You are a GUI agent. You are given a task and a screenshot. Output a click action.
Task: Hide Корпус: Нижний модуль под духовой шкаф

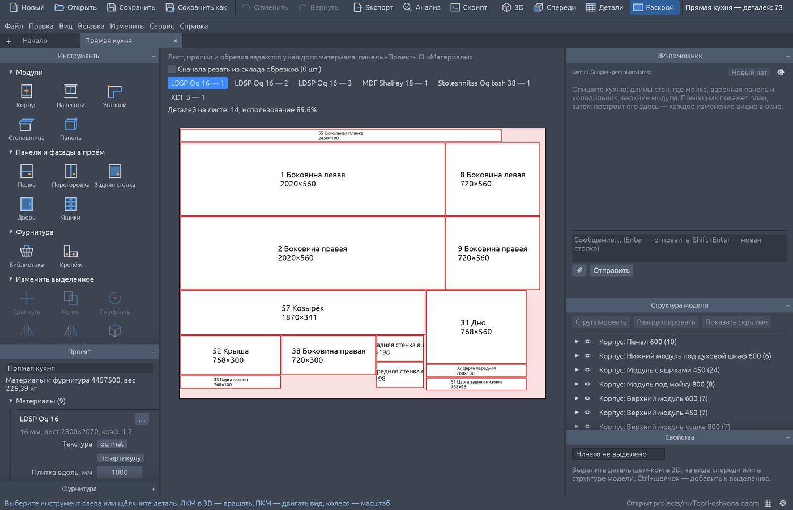point(587,356)
